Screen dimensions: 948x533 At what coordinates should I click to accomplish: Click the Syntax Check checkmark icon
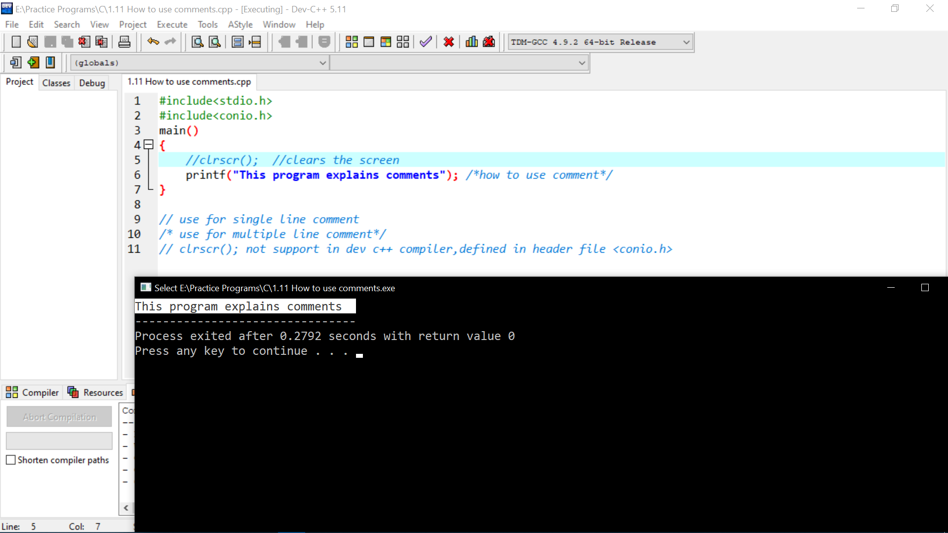426,42
